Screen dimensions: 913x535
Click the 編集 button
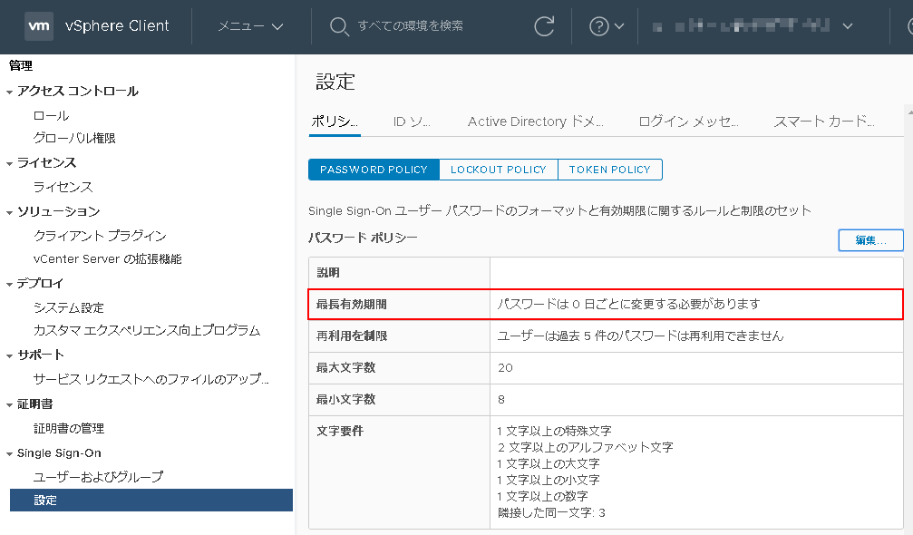coord(870,240)
